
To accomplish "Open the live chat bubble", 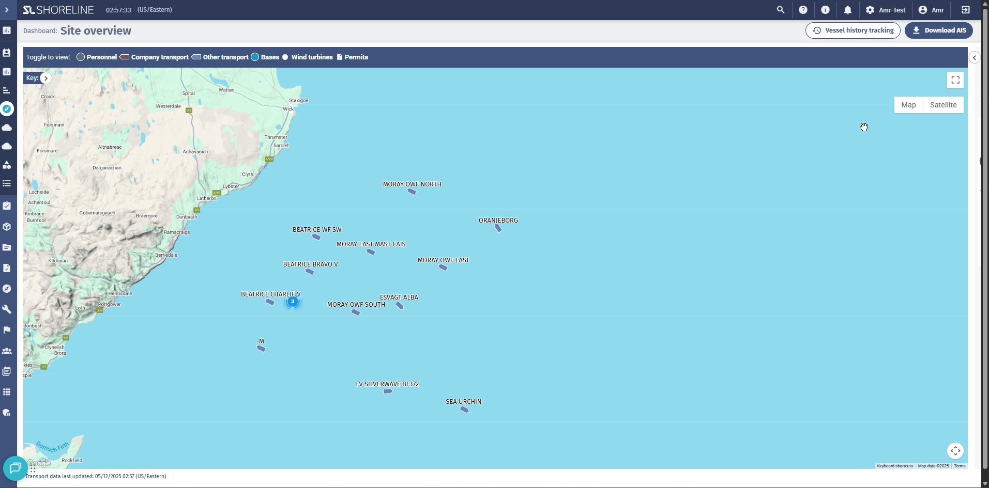I will (x=15, y=468).
